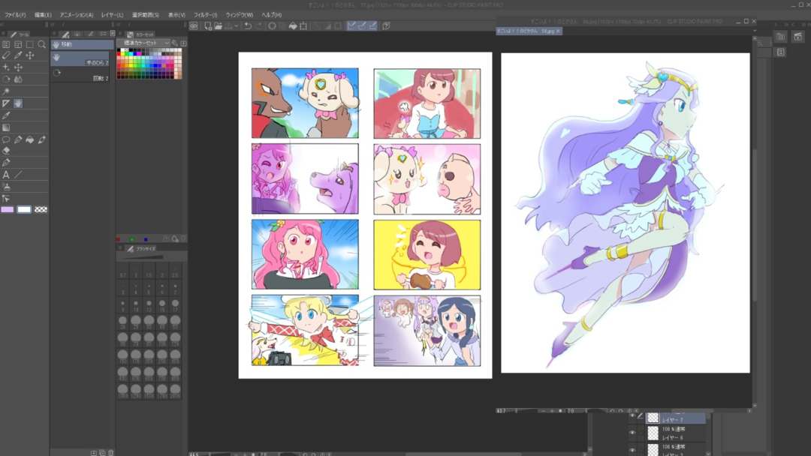This screenshot has height=456, width=811.
Task: Select the 手のひら 2 hand sub tool
Action: [x=80, y=61]
